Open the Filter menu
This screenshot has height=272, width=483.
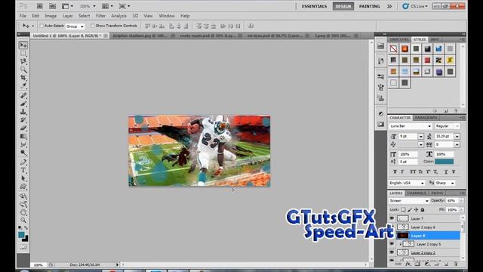coord(100,16)
